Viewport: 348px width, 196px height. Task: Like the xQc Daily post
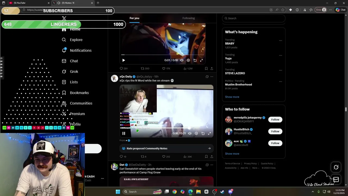166,157
